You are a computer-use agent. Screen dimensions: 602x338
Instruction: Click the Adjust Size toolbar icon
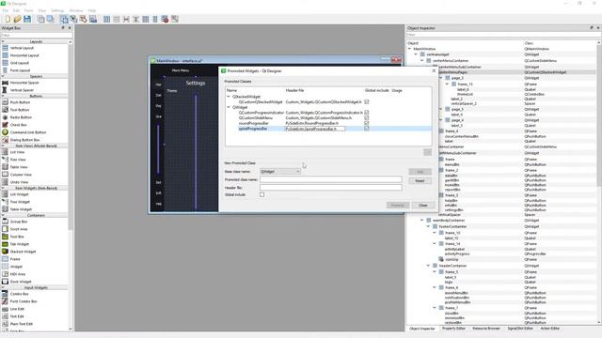pyautogui.click(x=175, y=19)
